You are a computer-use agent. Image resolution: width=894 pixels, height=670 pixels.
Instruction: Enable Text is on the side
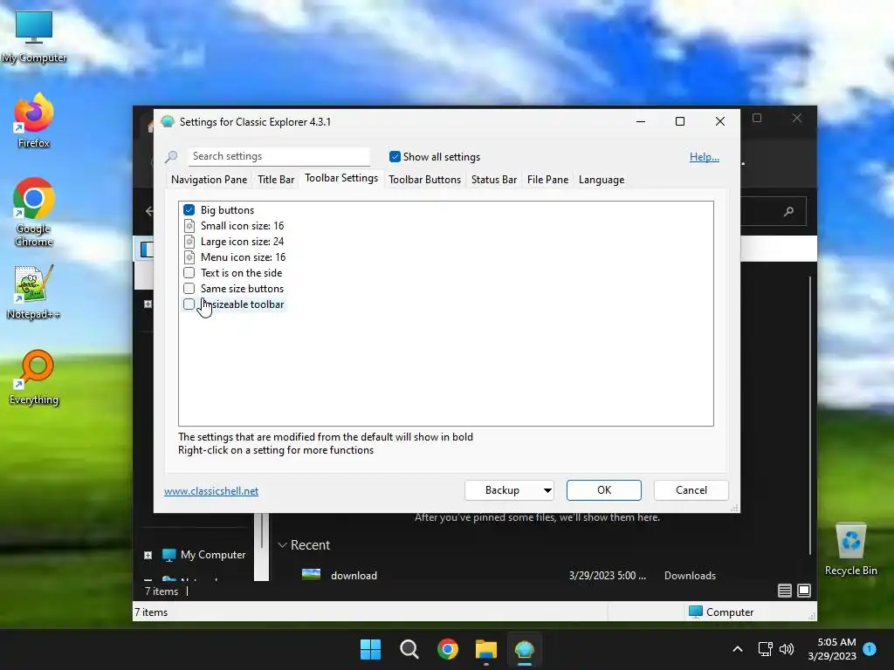click(189, 273)
